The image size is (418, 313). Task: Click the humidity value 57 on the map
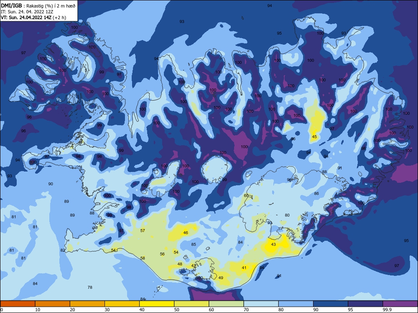[143, 230]
